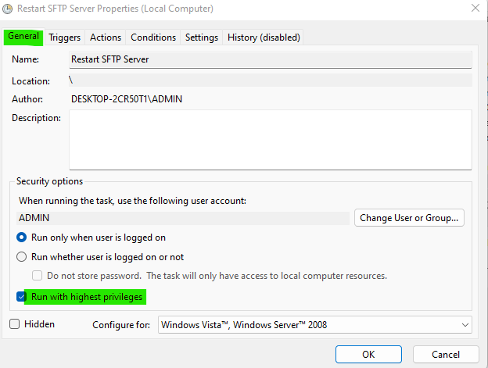Tick the Do not store password checkbox
The height and width of the screenshot is (368, 488).
pyautogui.click(x=37, y=276)
